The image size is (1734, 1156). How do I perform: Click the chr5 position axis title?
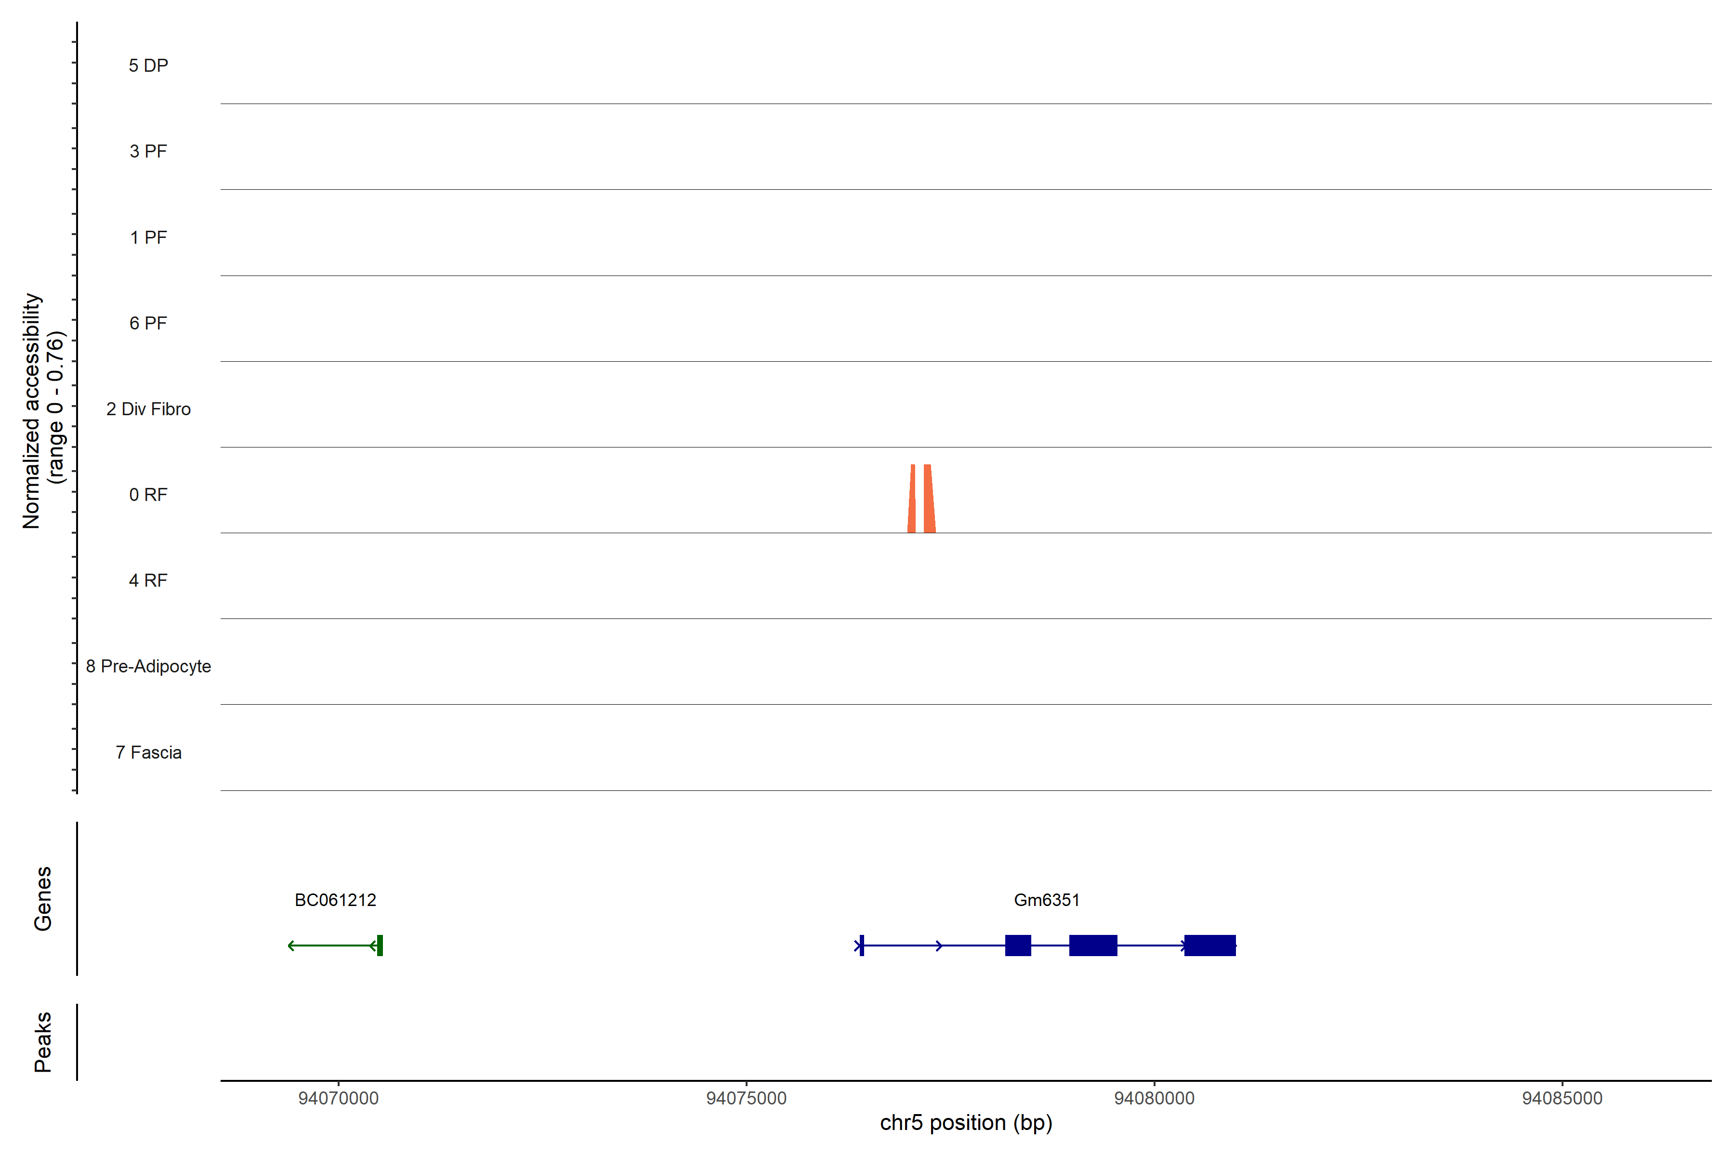click(x=966, y=1123)
